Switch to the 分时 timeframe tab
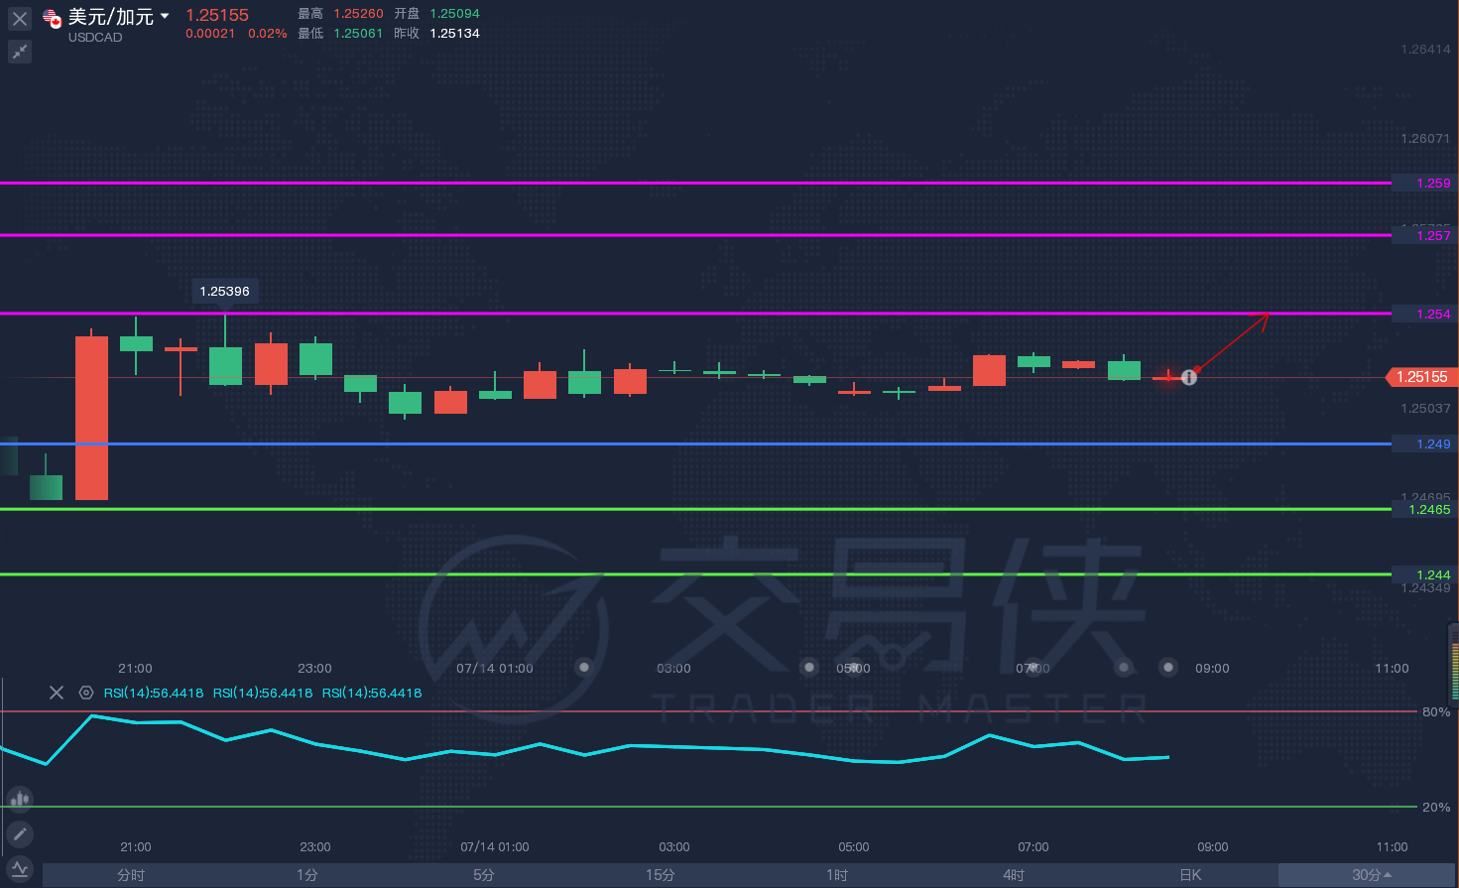Screen dimensions: 1459x888 click(131, 875)
